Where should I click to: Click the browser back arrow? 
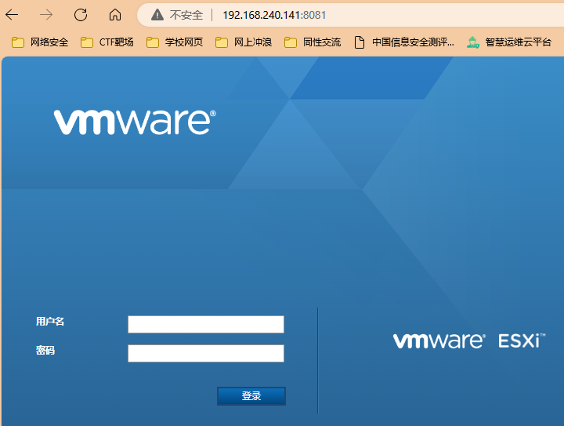12,15
